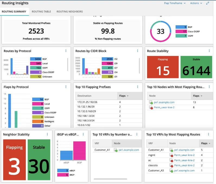This screenshot has height=184, width=216.
Task: Open iBGP vs eBGP widget options menu
Action: pyautogui.click(x=83, y=134)
